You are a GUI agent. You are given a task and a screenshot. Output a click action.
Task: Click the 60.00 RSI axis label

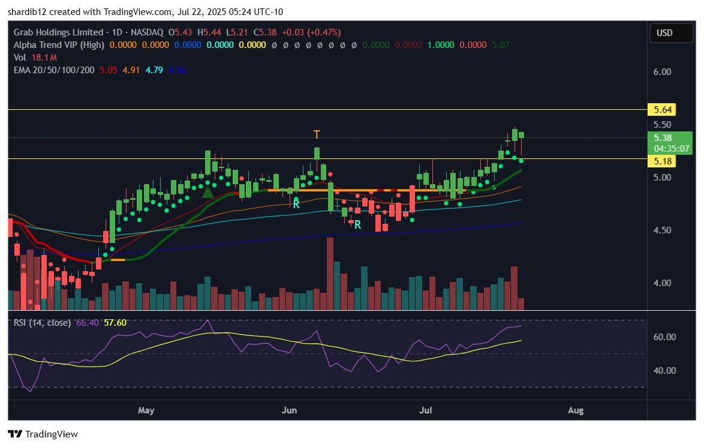(x=664, y=337)
